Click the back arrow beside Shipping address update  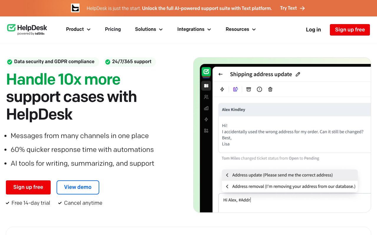coord(221,74)
